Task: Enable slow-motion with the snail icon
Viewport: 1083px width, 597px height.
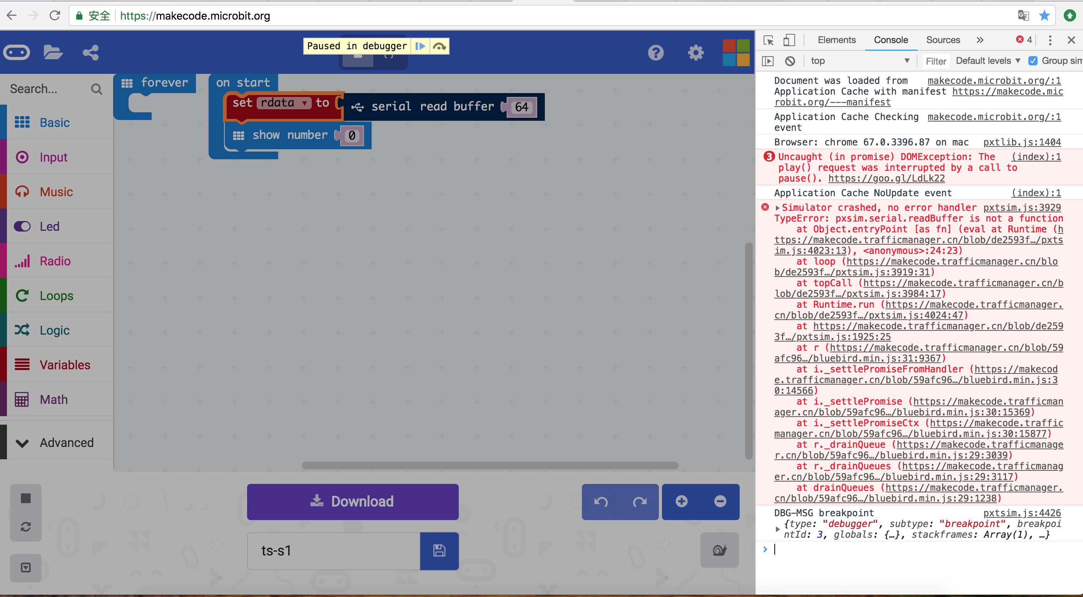Action: pyautogui.click(x=719, y=550)
